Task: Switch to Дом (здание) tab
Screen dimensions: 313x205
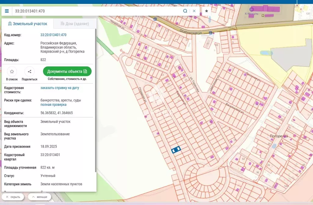Action: coord(75,24)
